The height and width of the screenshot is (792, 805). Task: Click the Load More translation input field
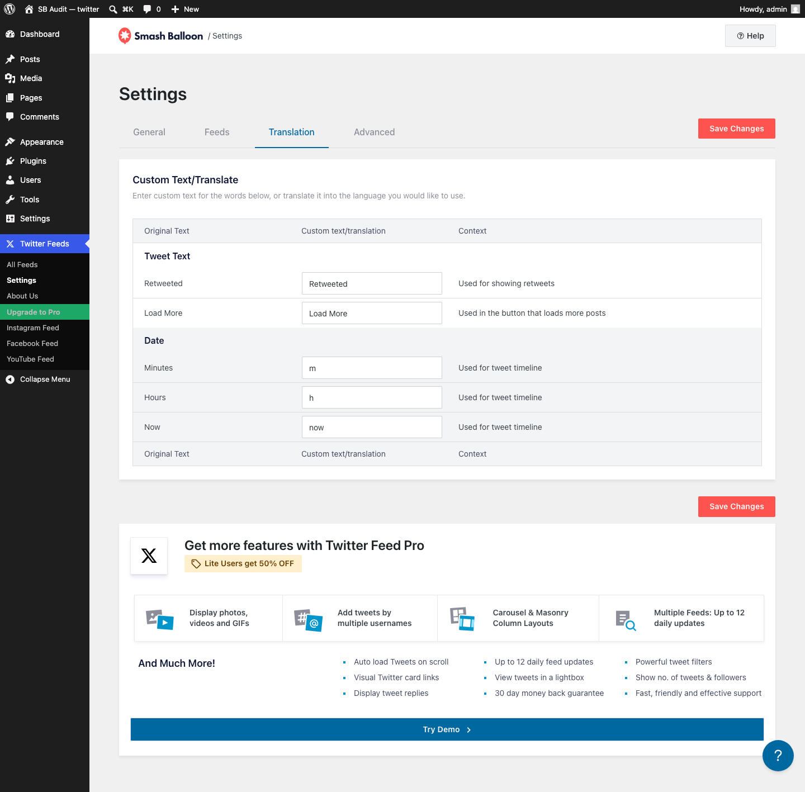click(372, 313)
